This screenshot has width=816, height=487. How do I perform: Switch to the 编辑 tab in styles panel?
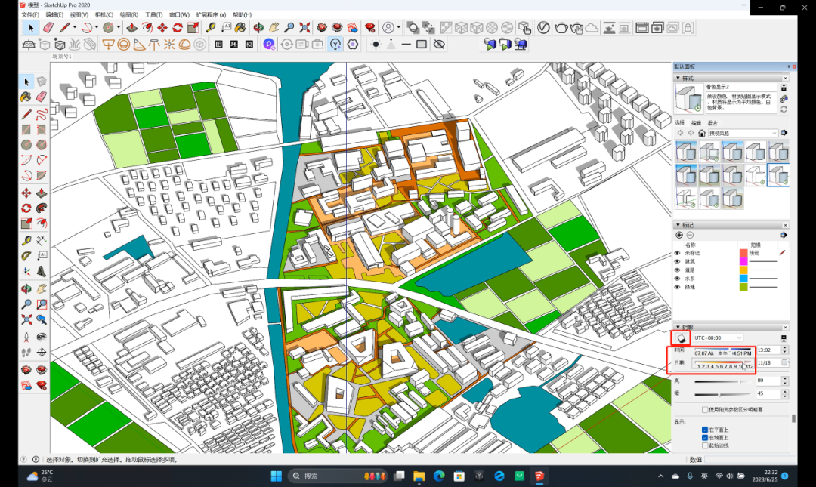[x=697, y=123]
